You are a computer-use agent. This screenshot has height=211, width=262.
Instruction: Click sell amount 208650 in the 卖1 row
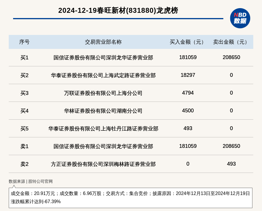coord(231,146)
